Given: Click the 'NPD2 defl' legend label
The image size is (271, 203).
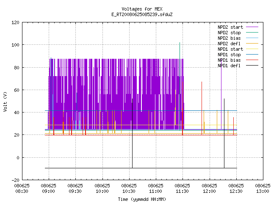Looking at the screenshot, I should [x=229, y=44].
